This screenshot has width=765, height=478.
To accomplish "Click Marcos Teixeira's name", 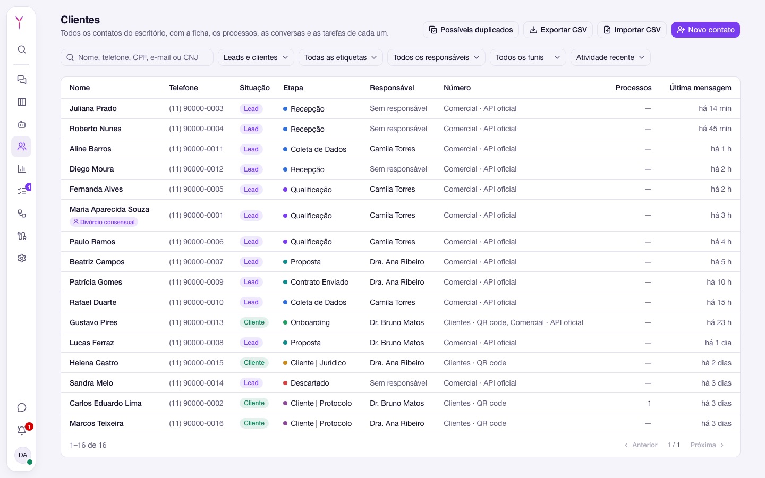I will click(97, 423).
